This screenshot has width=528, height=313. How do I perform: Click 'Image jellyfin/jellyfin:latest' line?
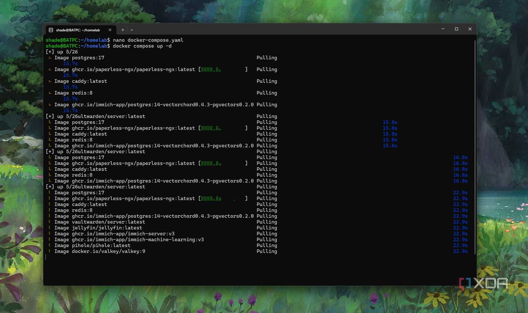(98, 228)
